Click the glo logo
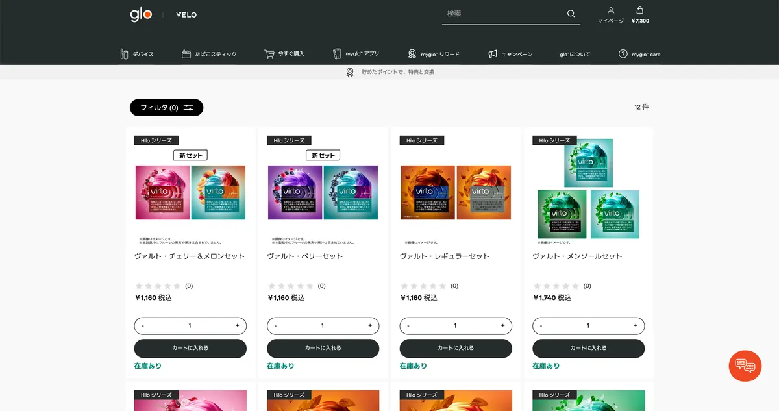 141,14
